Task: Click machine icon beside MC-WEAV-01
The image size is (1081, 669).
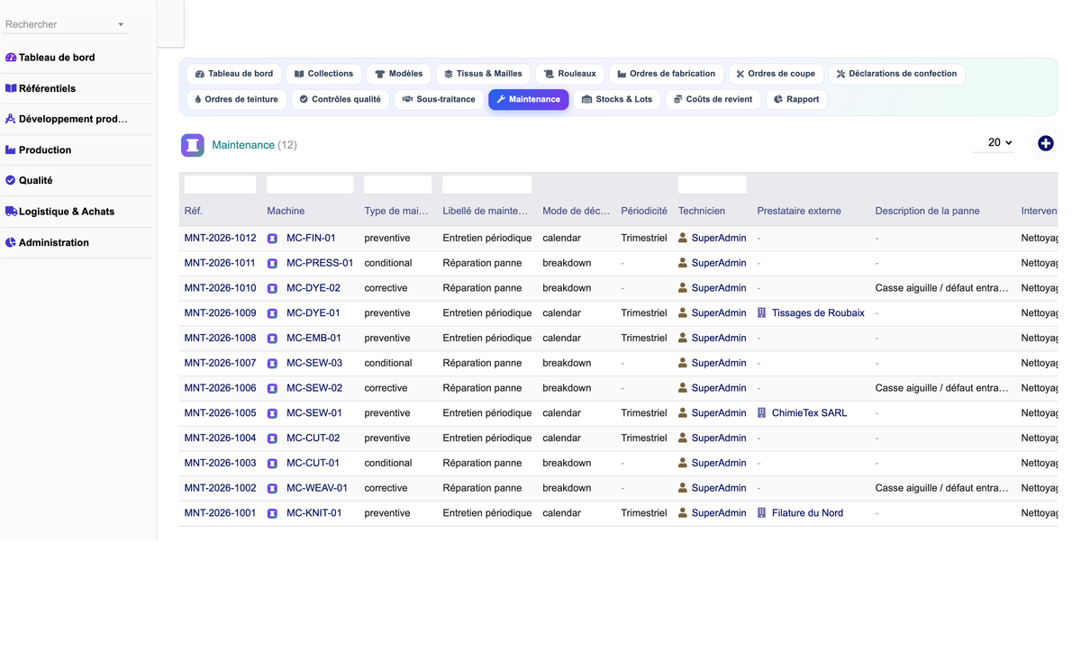Action: point(272,489)
